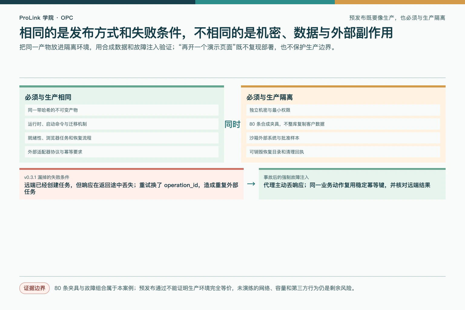The width and height of the screenshot is (465, 310).
Task: Click the row 沙箱外部系统与批准样本
Action: (343, 138)
